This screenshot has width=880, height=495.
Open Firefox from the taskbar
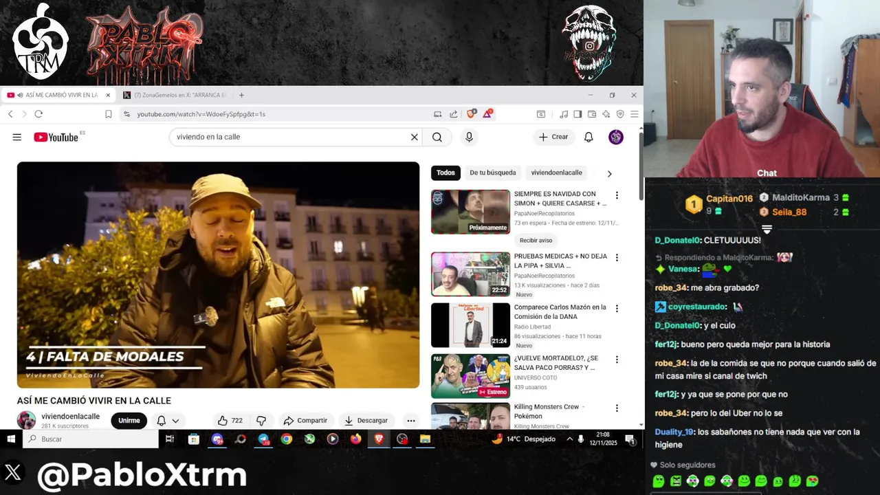coord(355,439)
